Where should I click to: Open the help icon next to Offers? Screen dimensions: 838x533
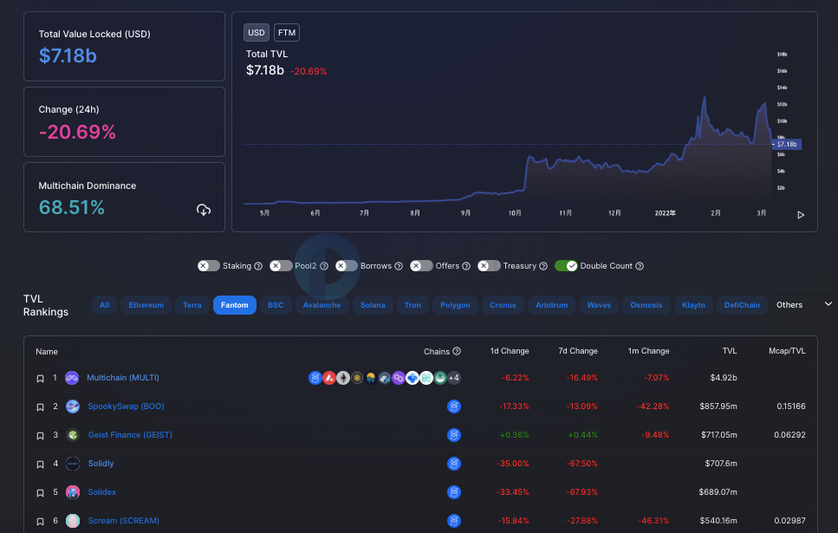click(466, 266)
